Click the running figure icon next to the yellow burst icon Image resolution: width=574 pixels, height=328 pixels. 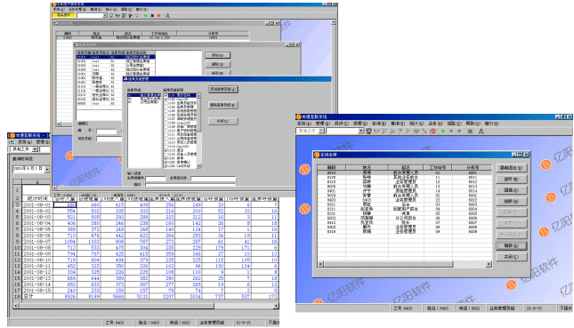(x=481, y=131)
